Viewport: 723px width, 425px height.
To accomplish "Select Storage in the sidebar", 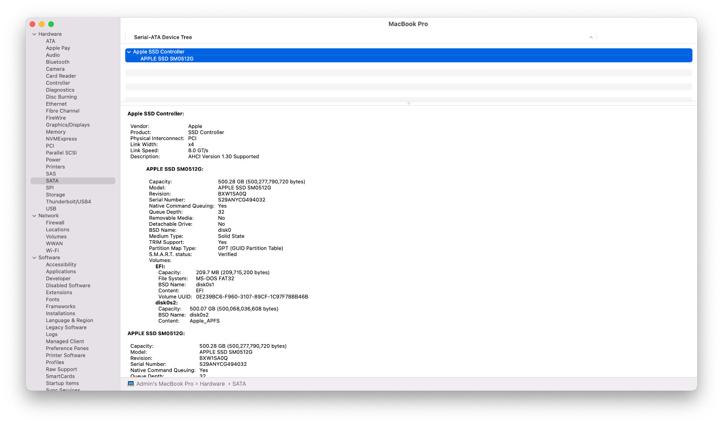I will pos(55,195).
